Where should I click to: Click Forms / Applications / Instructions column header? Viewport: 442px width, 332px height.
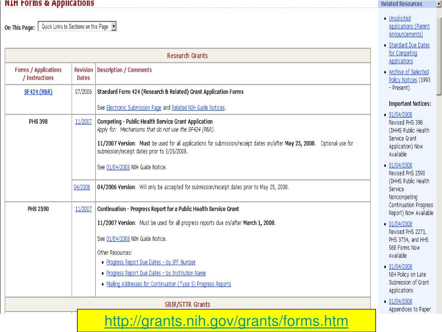(x=38, y=73)
